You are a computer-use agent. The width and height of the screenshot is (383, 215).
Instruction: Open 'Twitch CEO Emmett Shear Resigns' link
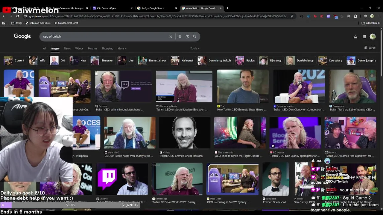[181, 156]
